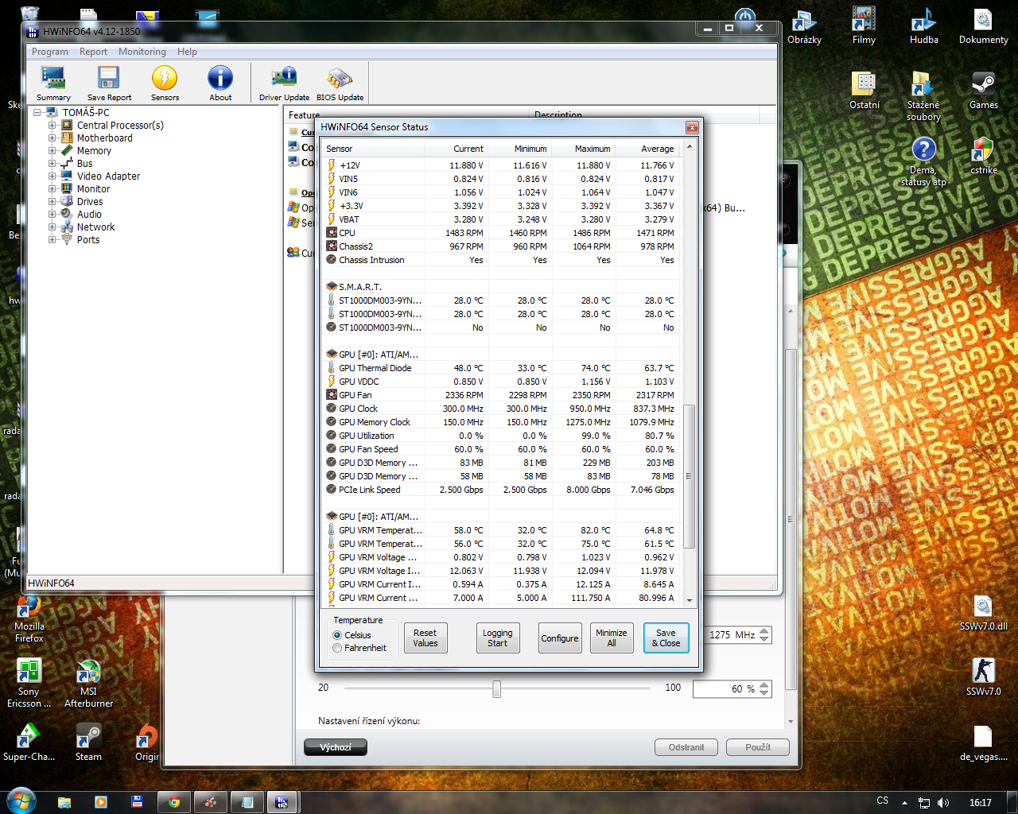Click the fan speed slider handle

coord(496,688)
